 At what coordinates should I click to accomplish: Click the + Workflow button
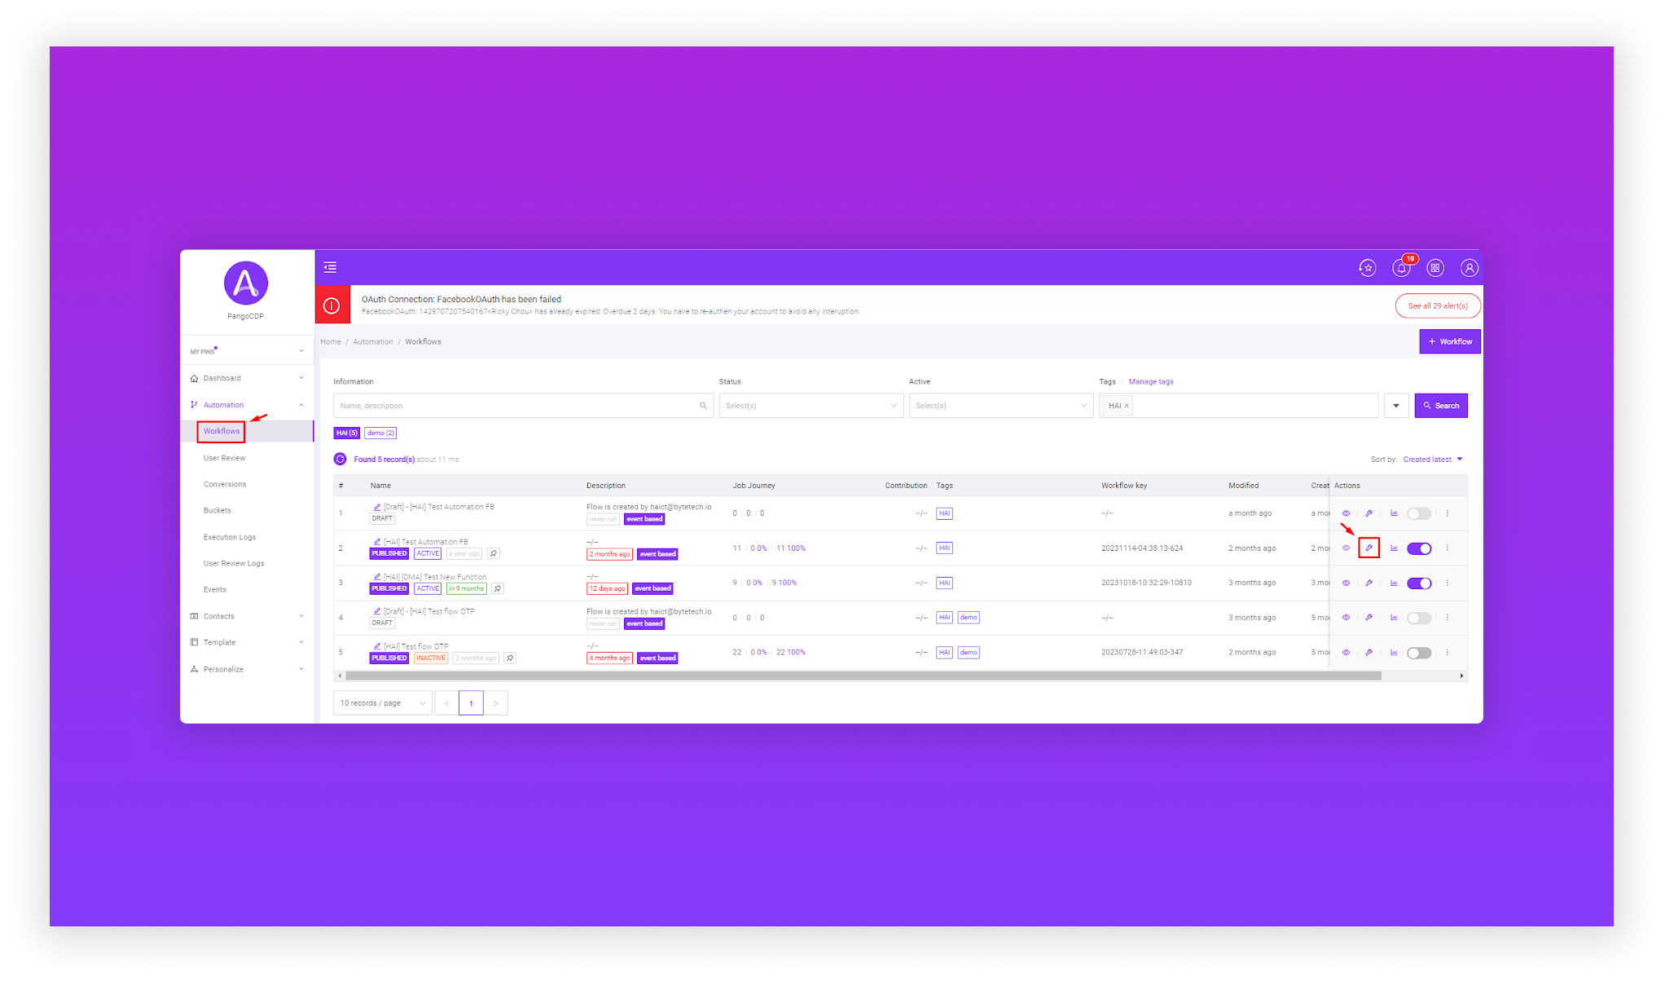click(1449, 341)
